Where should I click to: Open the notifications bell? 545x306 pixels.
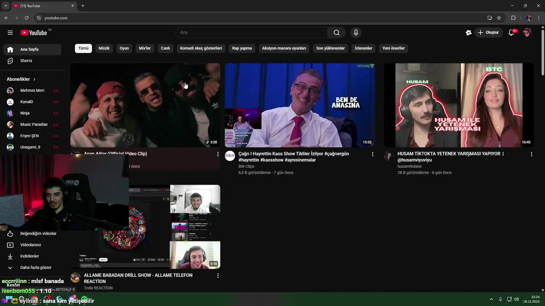(512, 33)
